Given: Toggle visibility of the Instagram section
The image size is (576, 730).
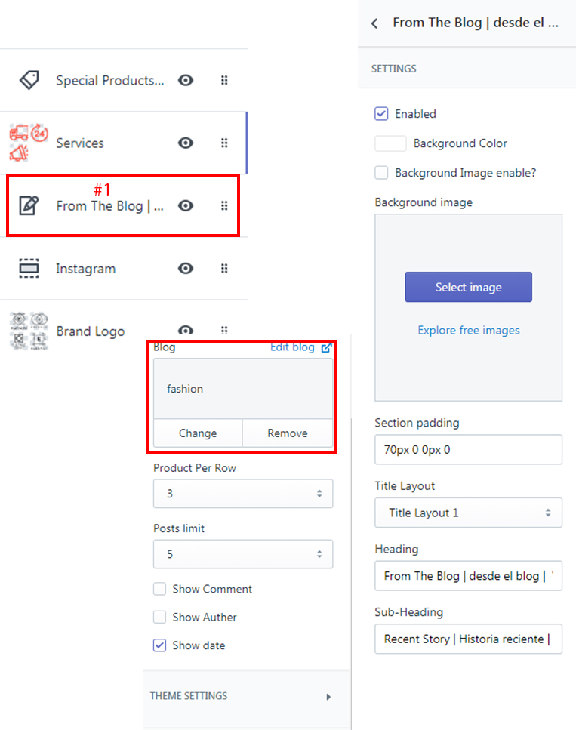Looking at the screenshot, I should click(x=186, y=268).
